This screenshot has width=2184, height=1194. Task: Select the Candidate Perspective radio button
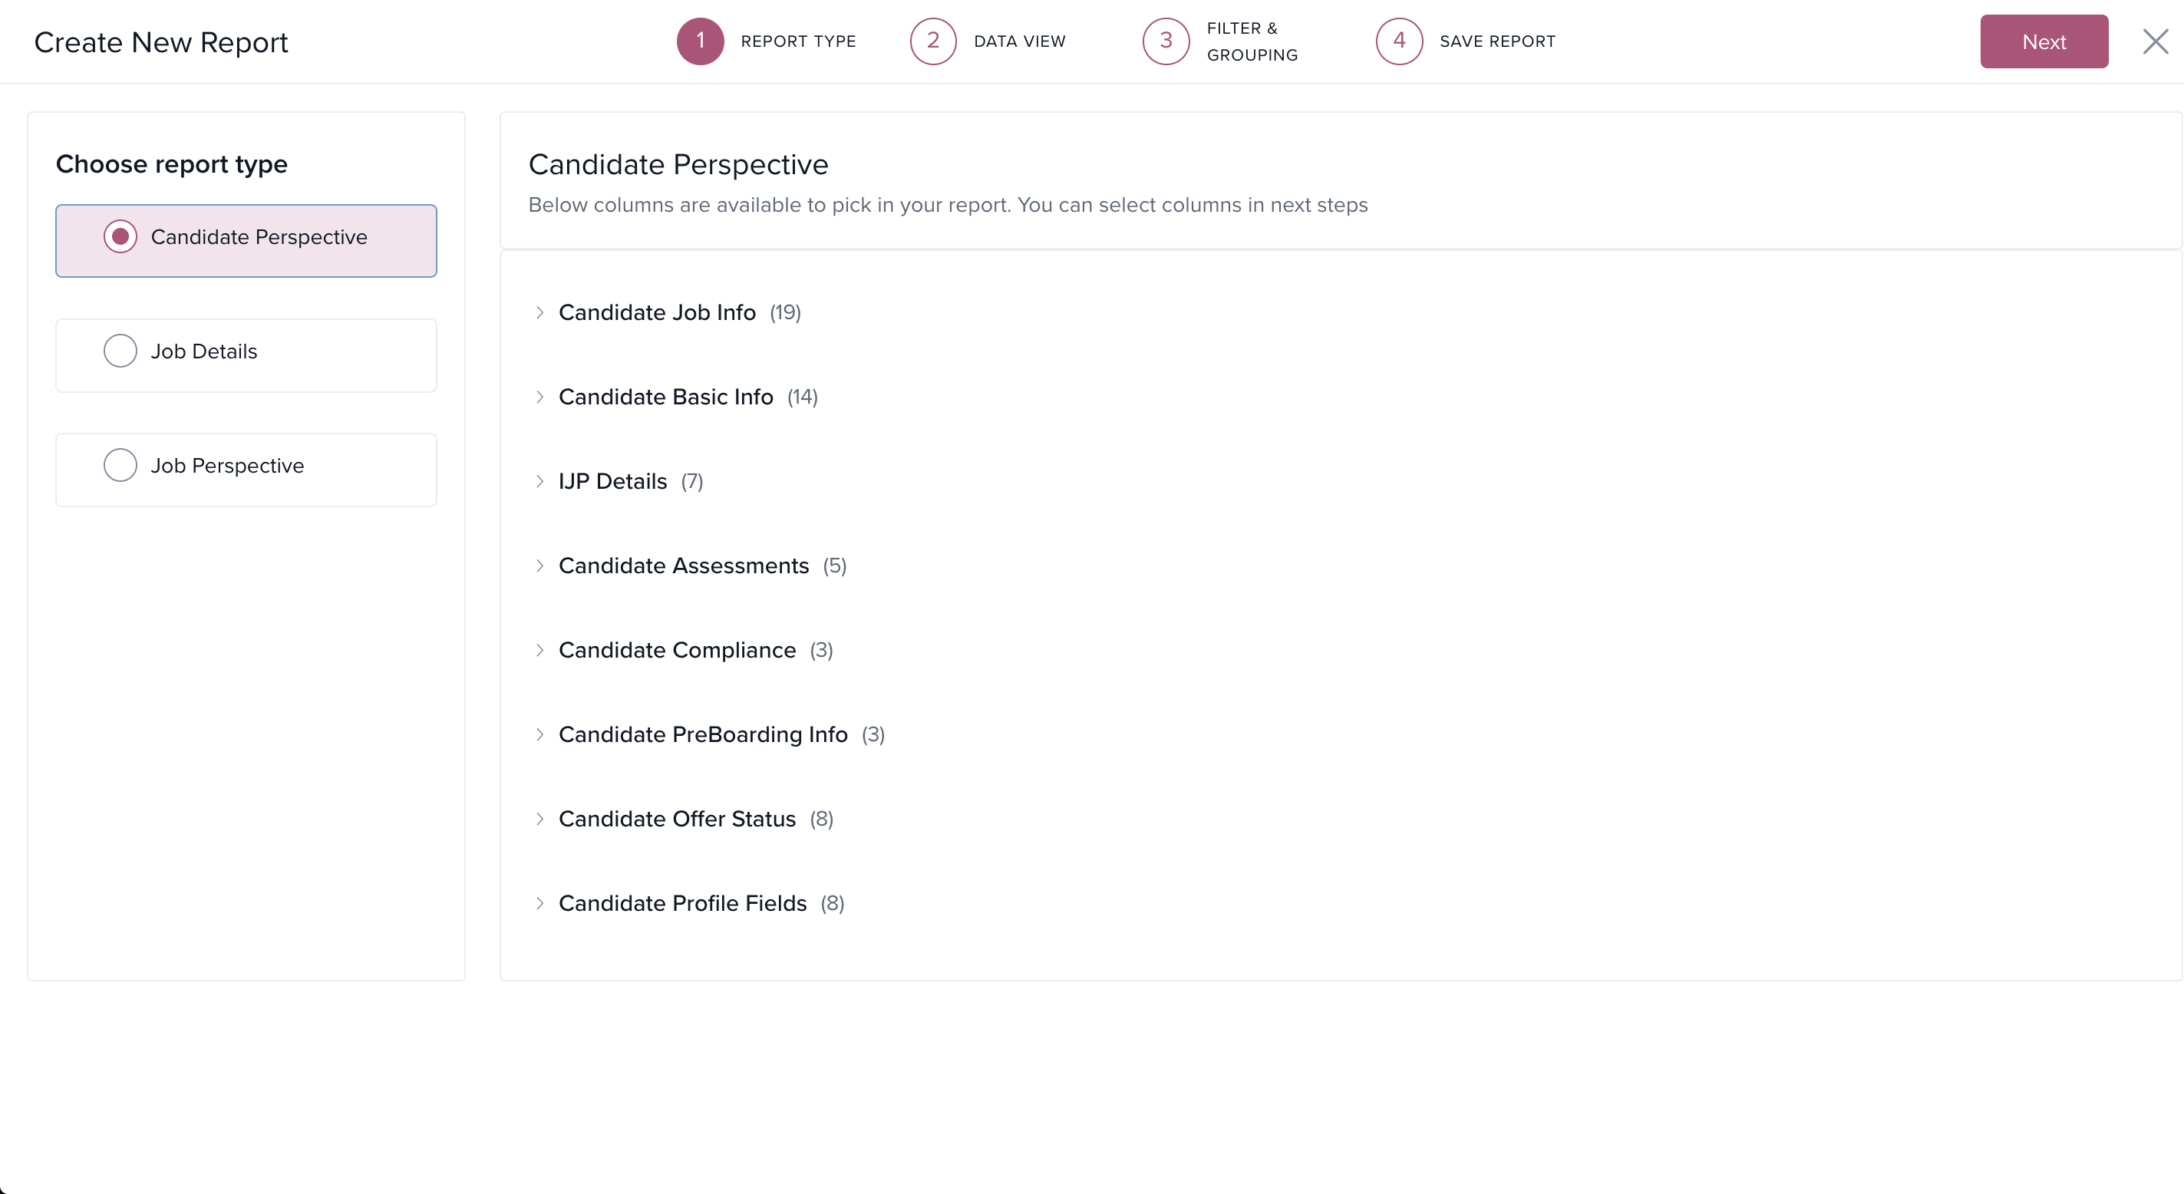[x=120, y=236]
